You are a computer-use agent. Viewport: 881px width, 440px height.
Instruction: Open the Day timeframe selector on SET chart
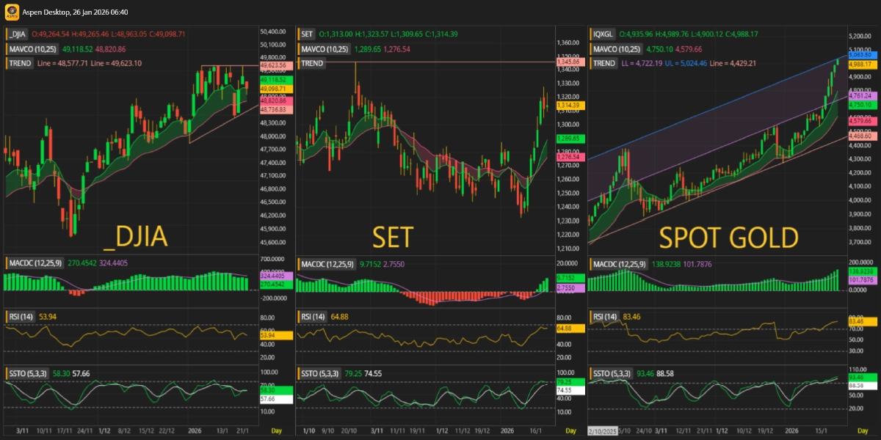pyautogui.click(x=568, y=429)
